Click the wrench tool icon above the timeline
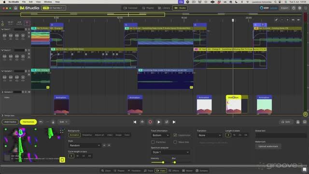This screenshot has height=174, width=309. point(276,20)
